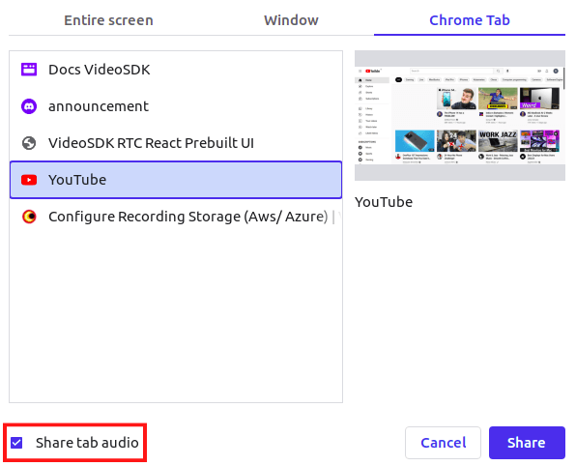Viewport: 576px width, 466px height.
Task: Click the YouTube tab preview thumbnail
Action: click(x=460, y=115)
